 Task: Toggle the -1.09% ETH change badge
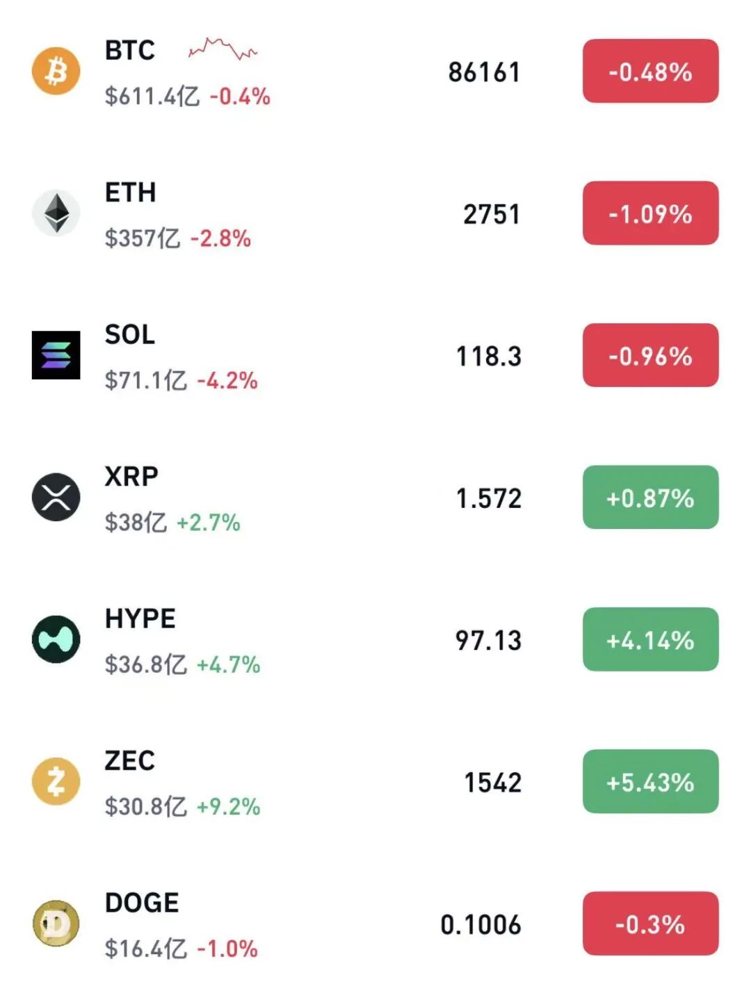[650, 213]
